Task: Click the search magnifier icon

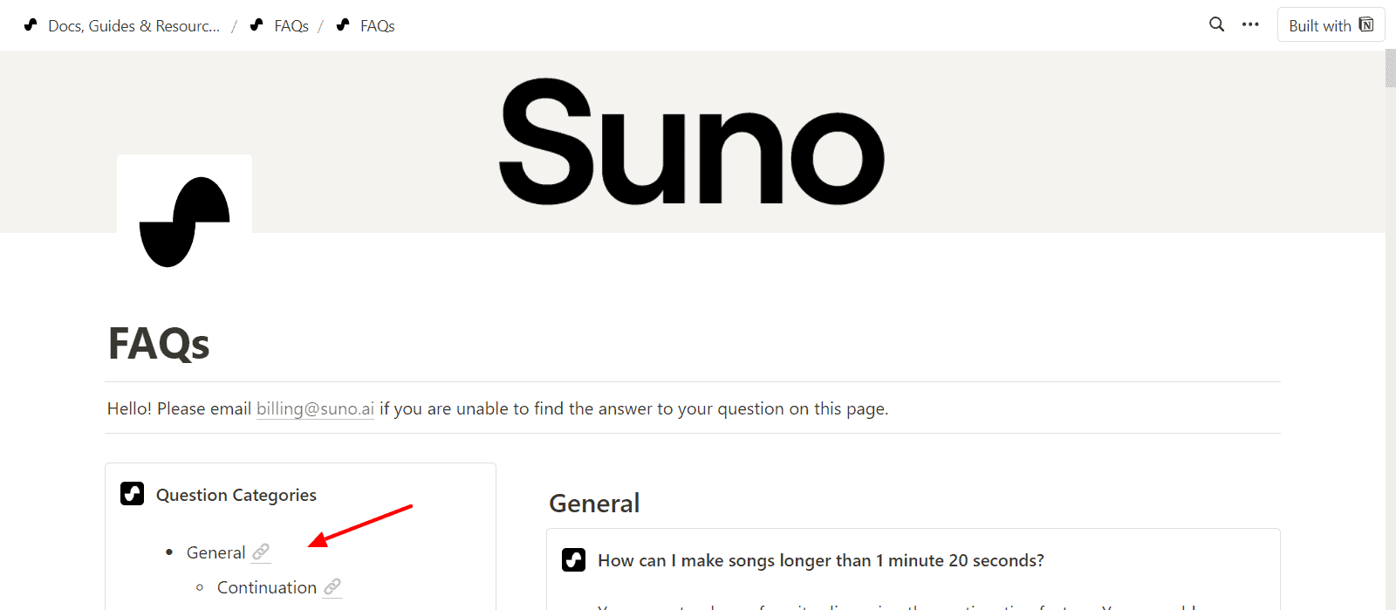Action: click(1216, 24)
